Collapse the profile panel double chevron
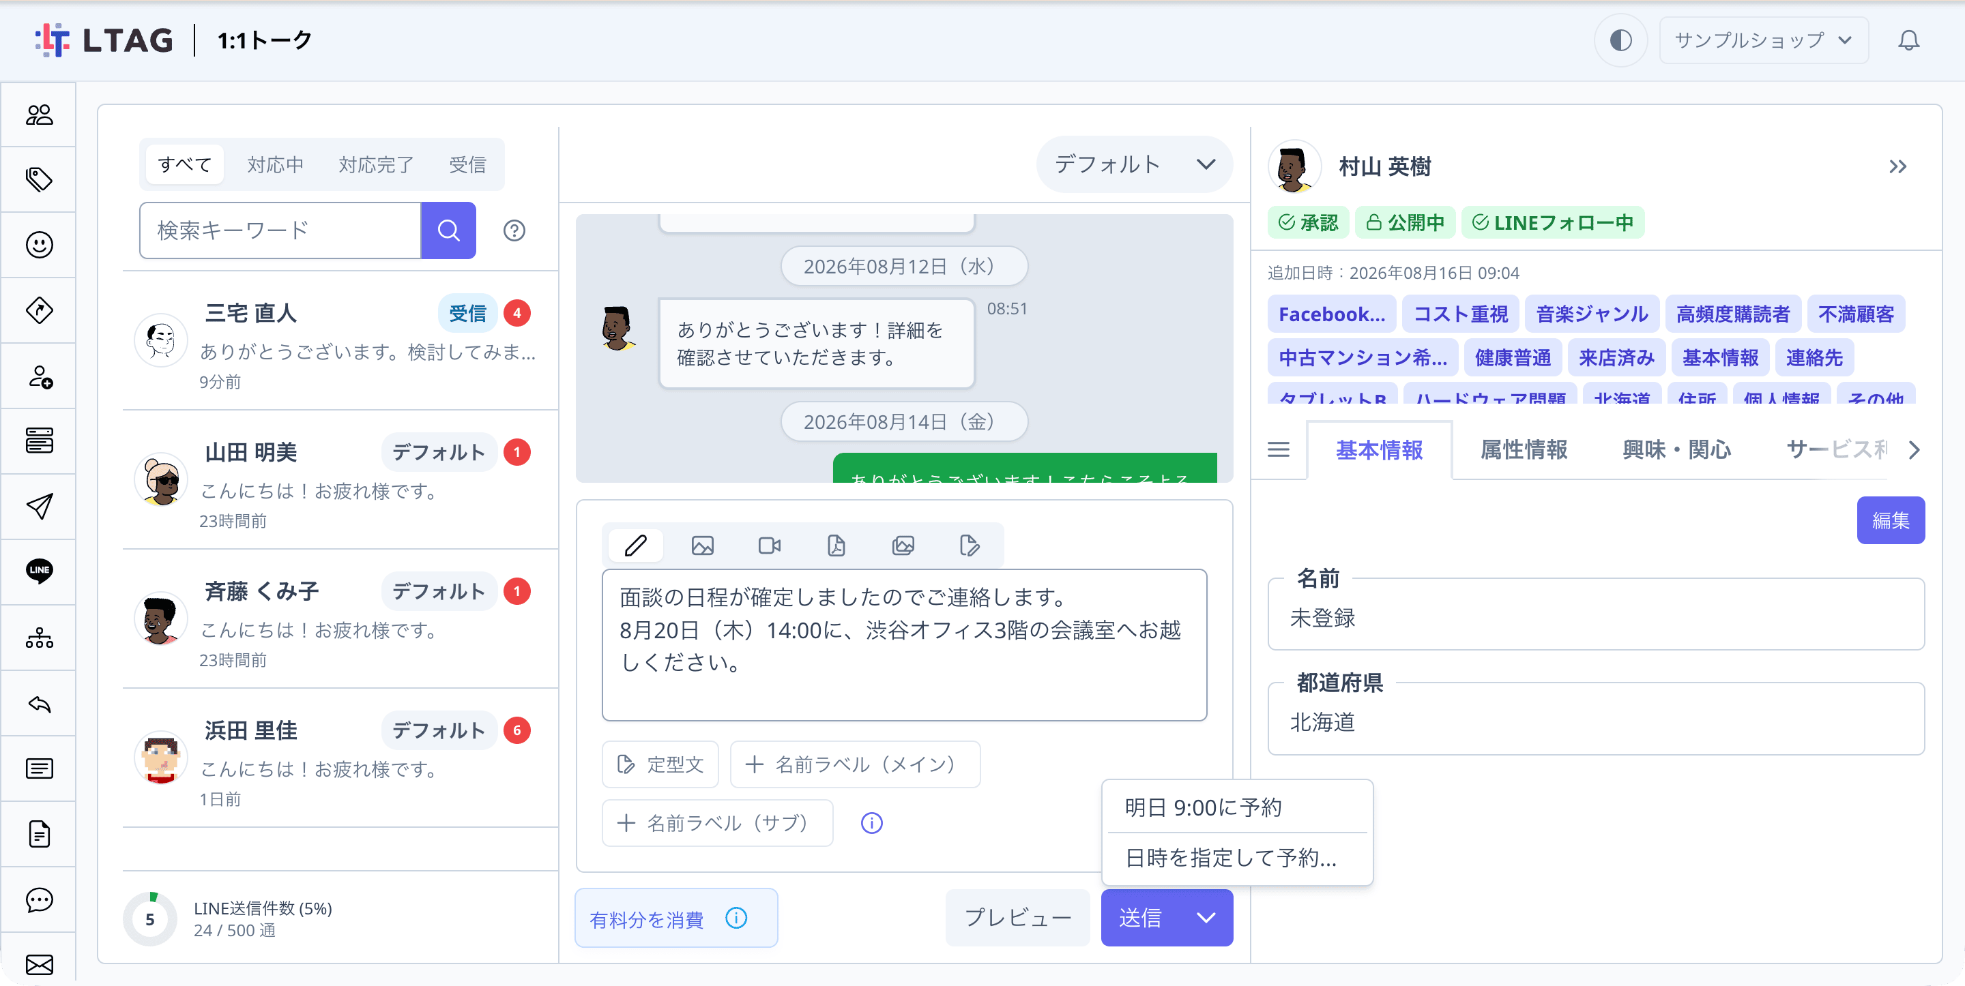1965x986 pixels. pyautogui.click(x=1898, y=166)
